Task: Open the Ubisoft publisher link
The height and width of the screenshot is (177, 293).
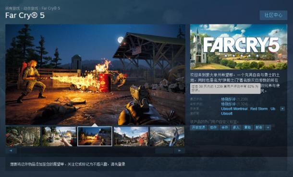Action: pyautogui.click(x=227, y=113)
